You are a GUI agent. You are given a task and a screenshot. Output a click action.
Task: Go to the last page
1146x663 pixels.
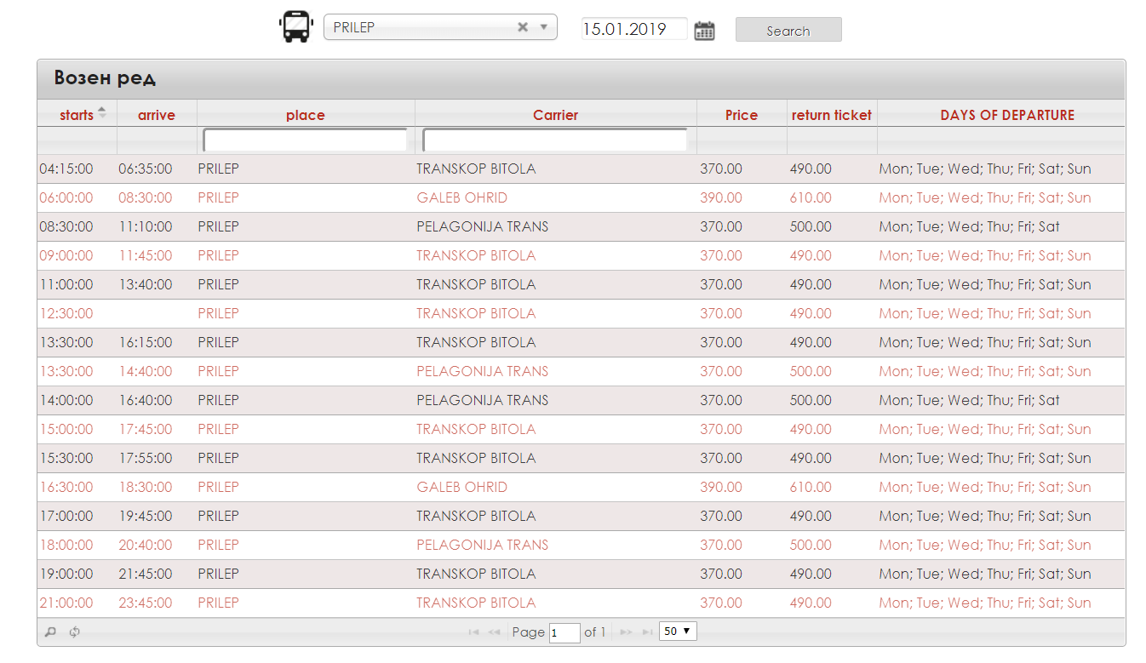tap(647, 632)
